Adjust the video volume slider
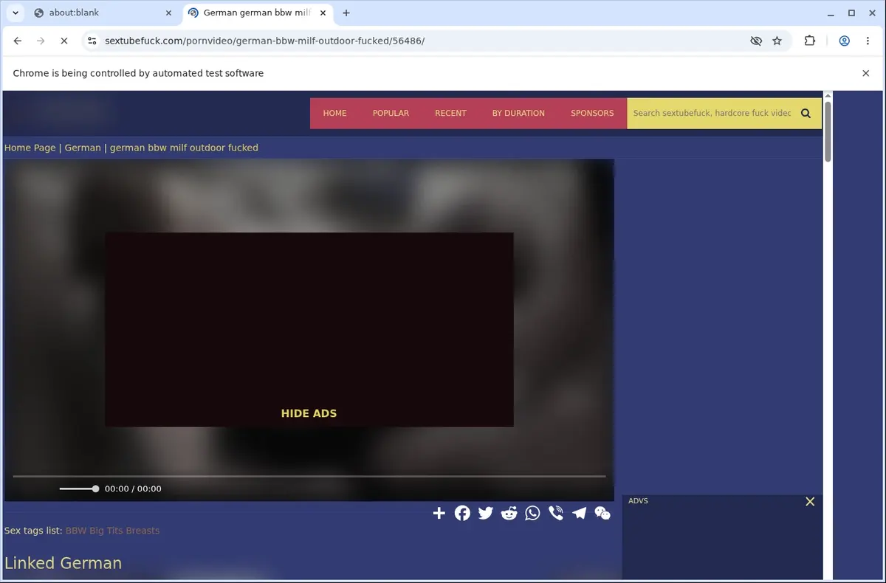 (x=79, y=489)
